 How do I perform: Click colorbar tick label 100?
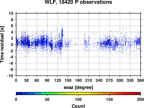pyautogui.click(x=78, y=99)
